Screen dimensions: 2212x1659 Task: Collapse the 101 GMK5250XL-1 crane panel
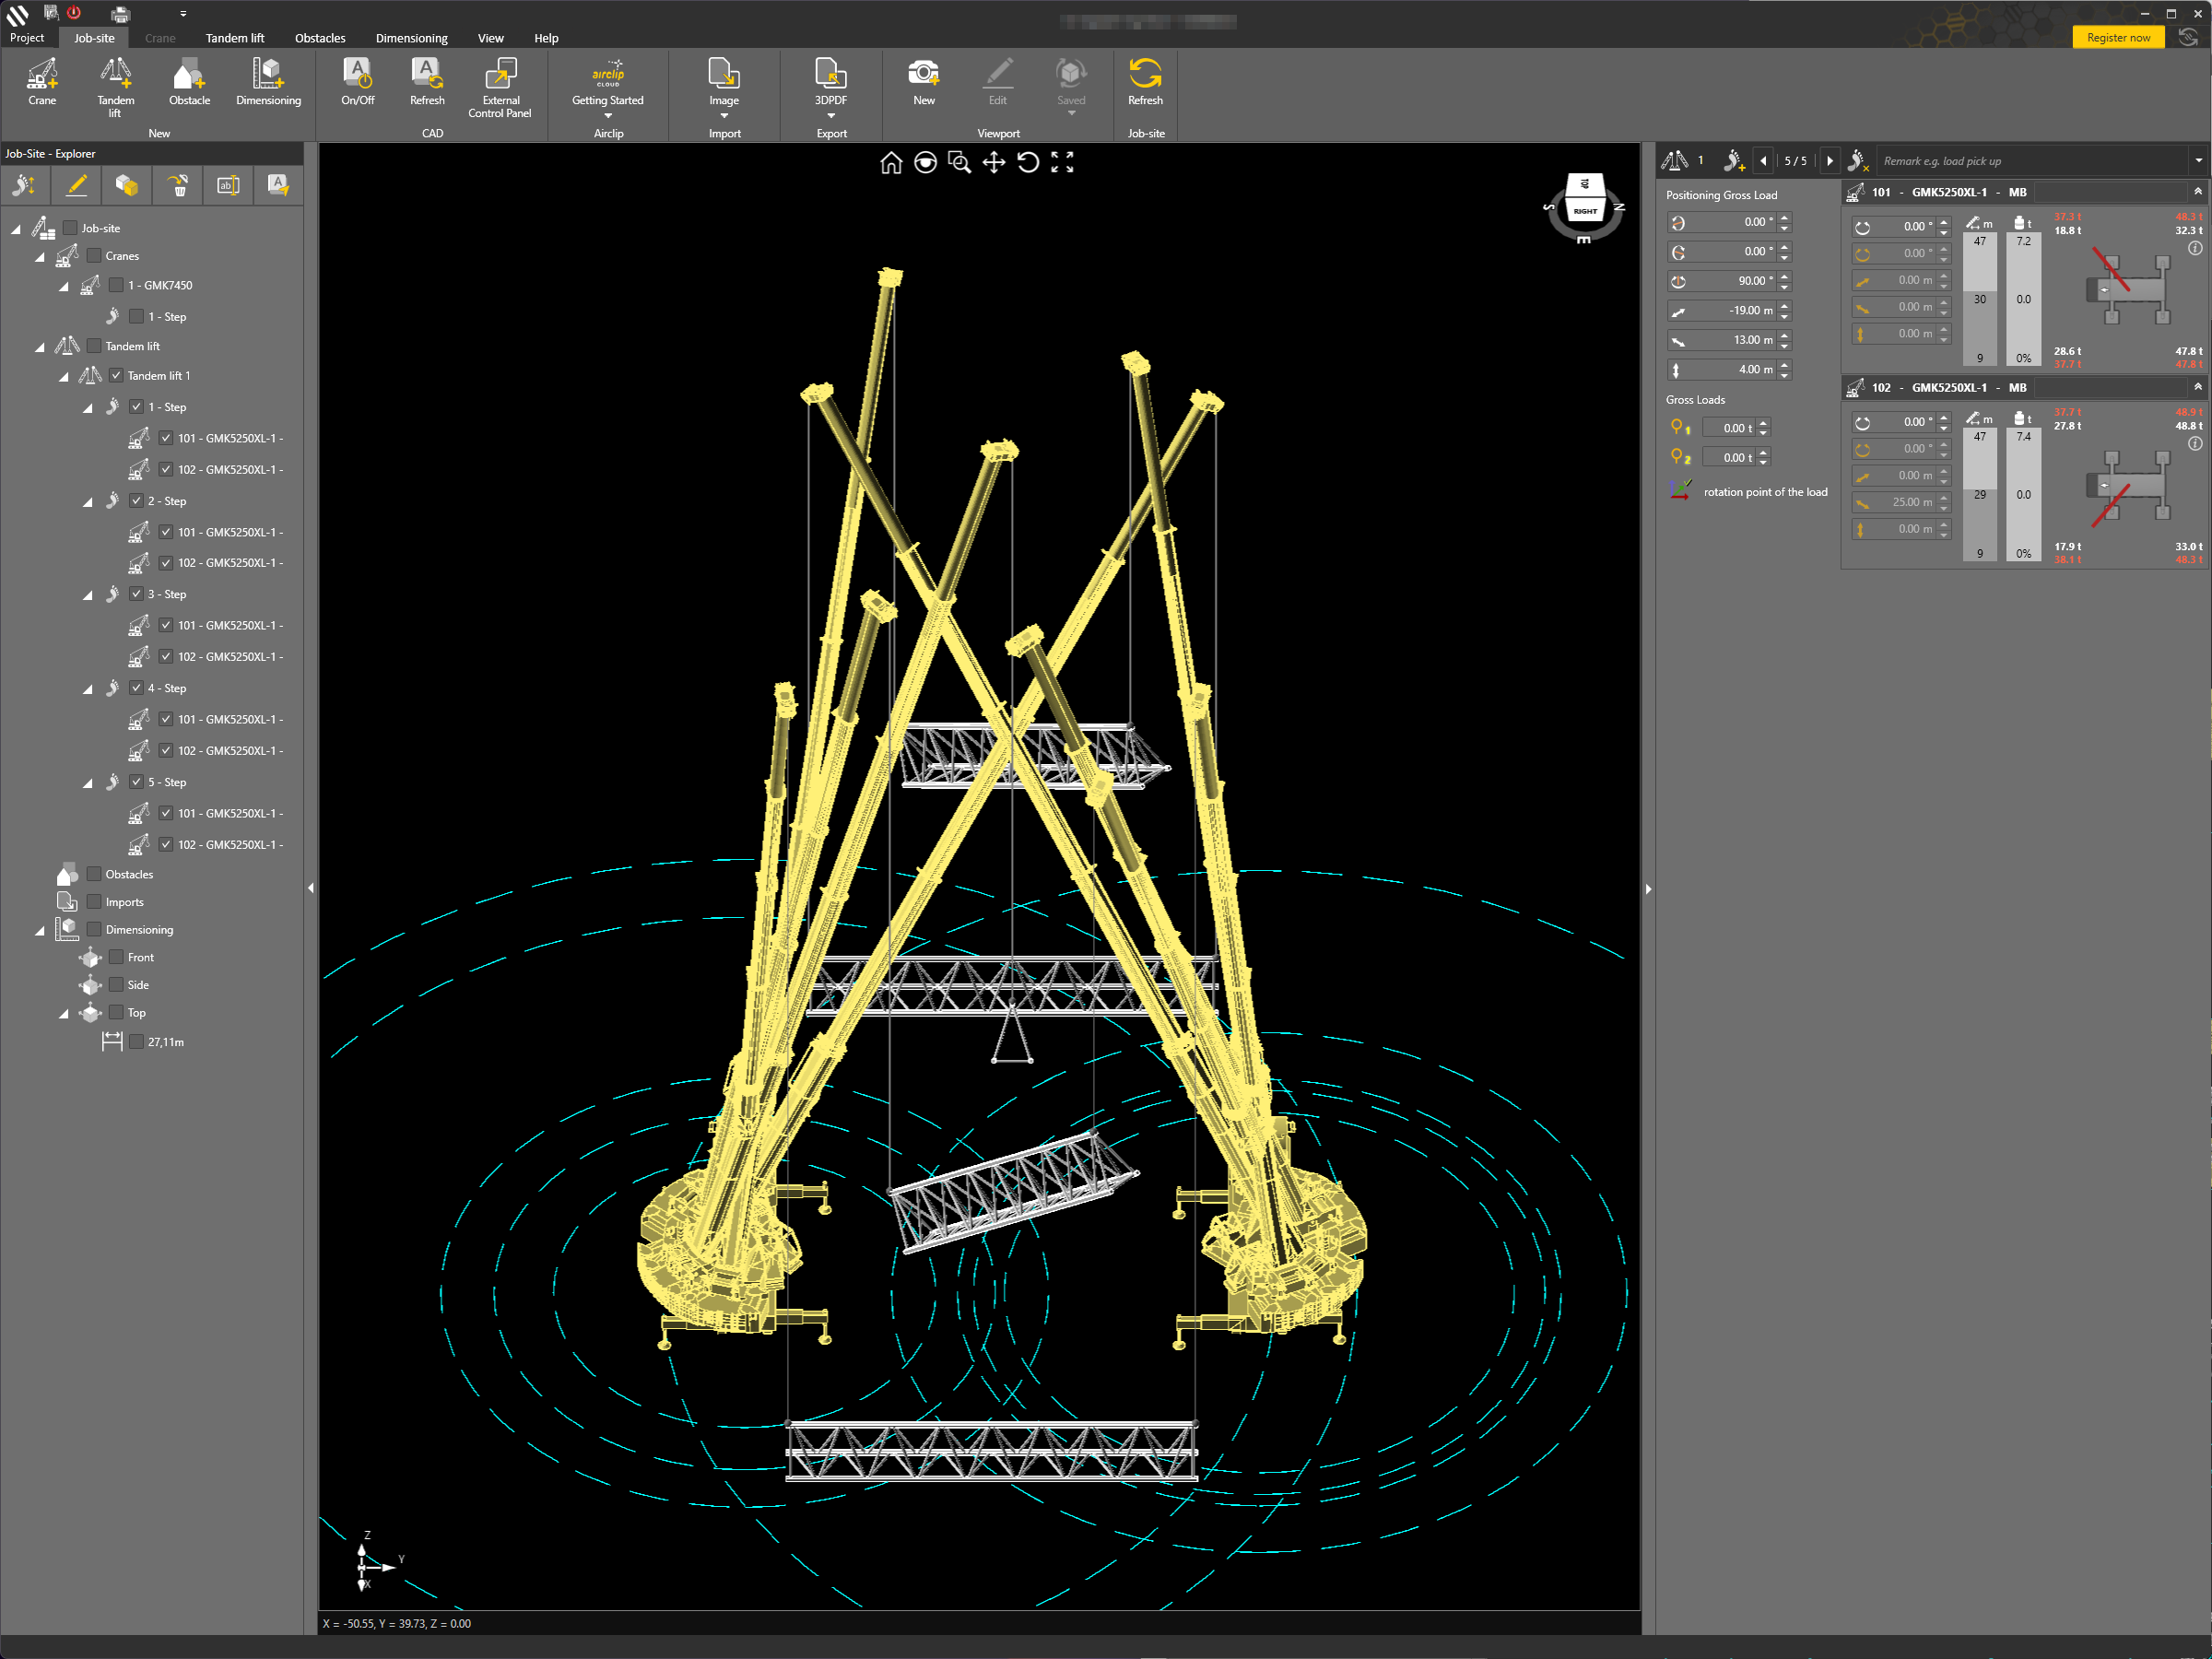2197,191
